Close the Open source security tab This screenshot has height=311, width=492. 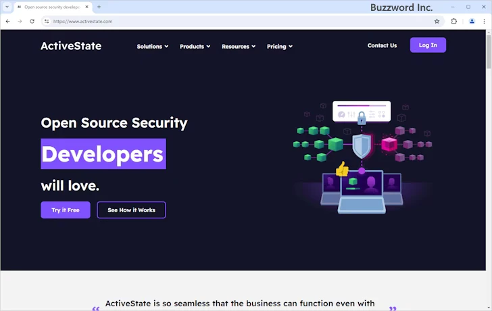(x=87, y=7)
